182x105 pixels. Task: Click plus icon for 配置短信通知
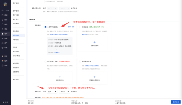pos(94,42)
